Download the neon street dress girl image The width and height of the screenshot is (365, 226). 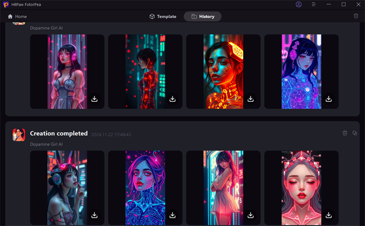[250, 215]
